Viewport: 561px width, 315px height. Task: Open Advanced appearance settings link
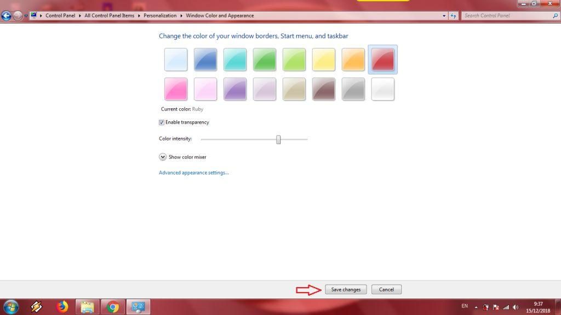[x=193, y=172]
